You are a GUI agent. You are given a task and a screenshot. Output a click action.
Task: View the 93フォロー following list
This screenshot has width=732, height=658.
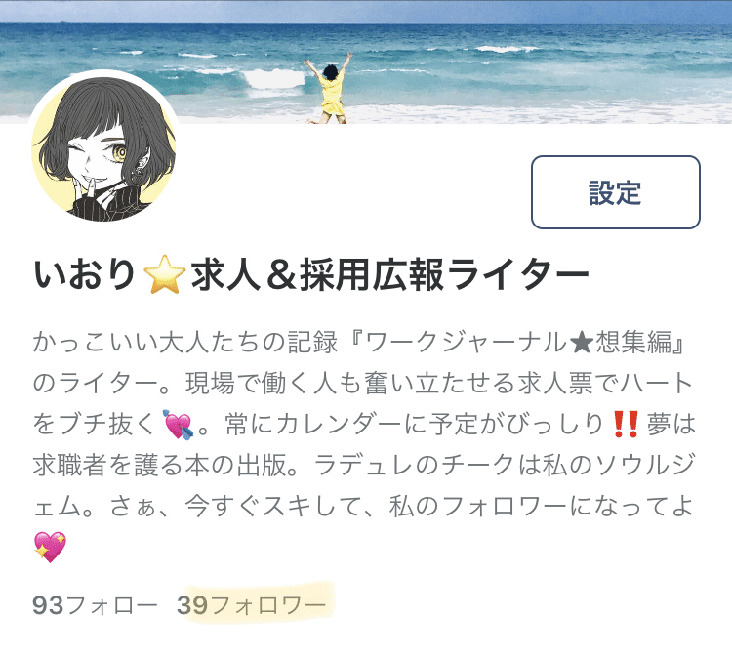click(x=95, y=605)
